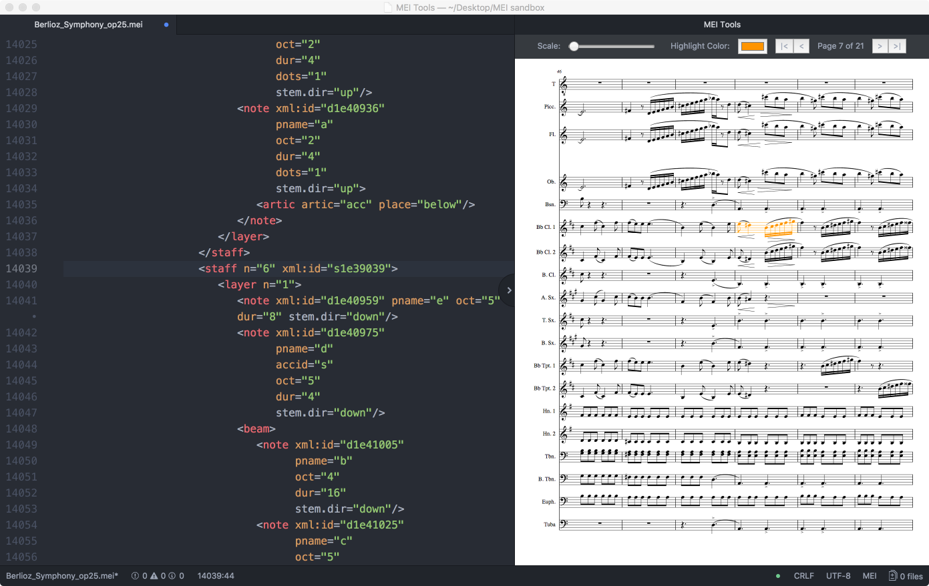
Task: Click the A. Sx. staff label
Action: (x=548, y=298)
